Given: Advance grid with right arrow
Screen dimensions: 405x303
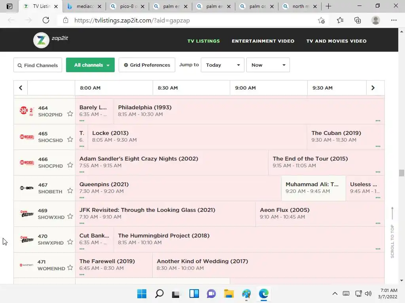Looking at the screenshot, I should (x=373, y=88).
